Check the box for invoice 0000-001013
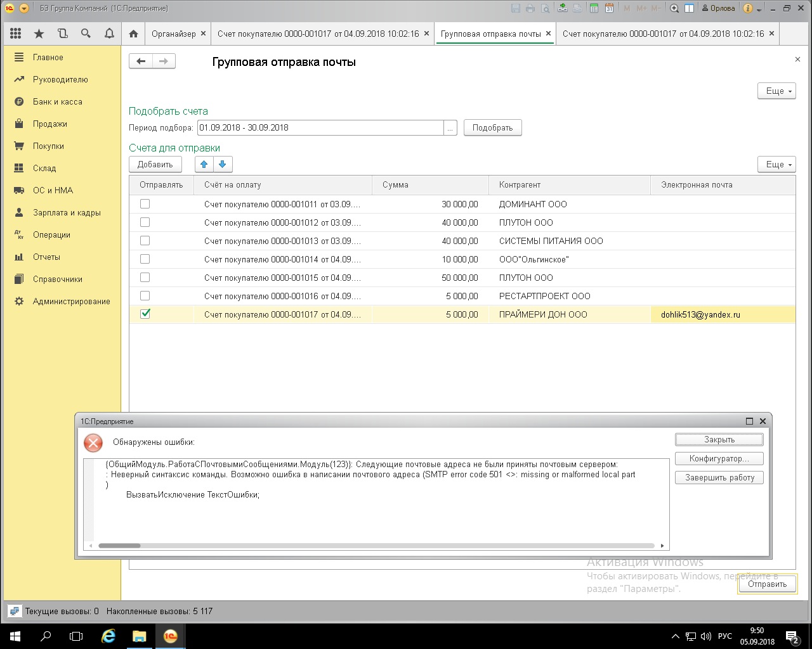 [x=145, y=241]
